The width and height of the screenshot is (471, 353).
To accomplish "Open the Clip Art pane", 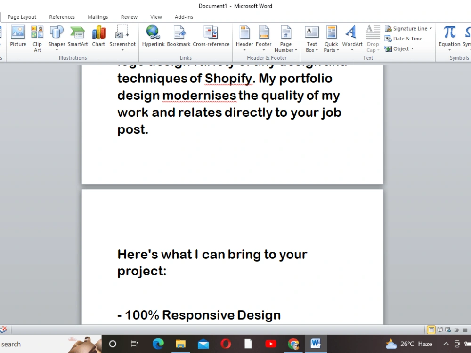I will pos(37,39).
